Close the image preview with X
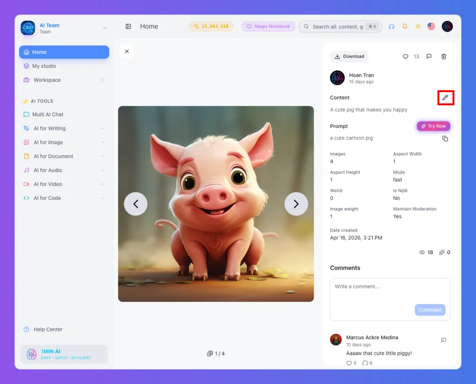This screenshot has width=476, height=384. click(127, 51)
